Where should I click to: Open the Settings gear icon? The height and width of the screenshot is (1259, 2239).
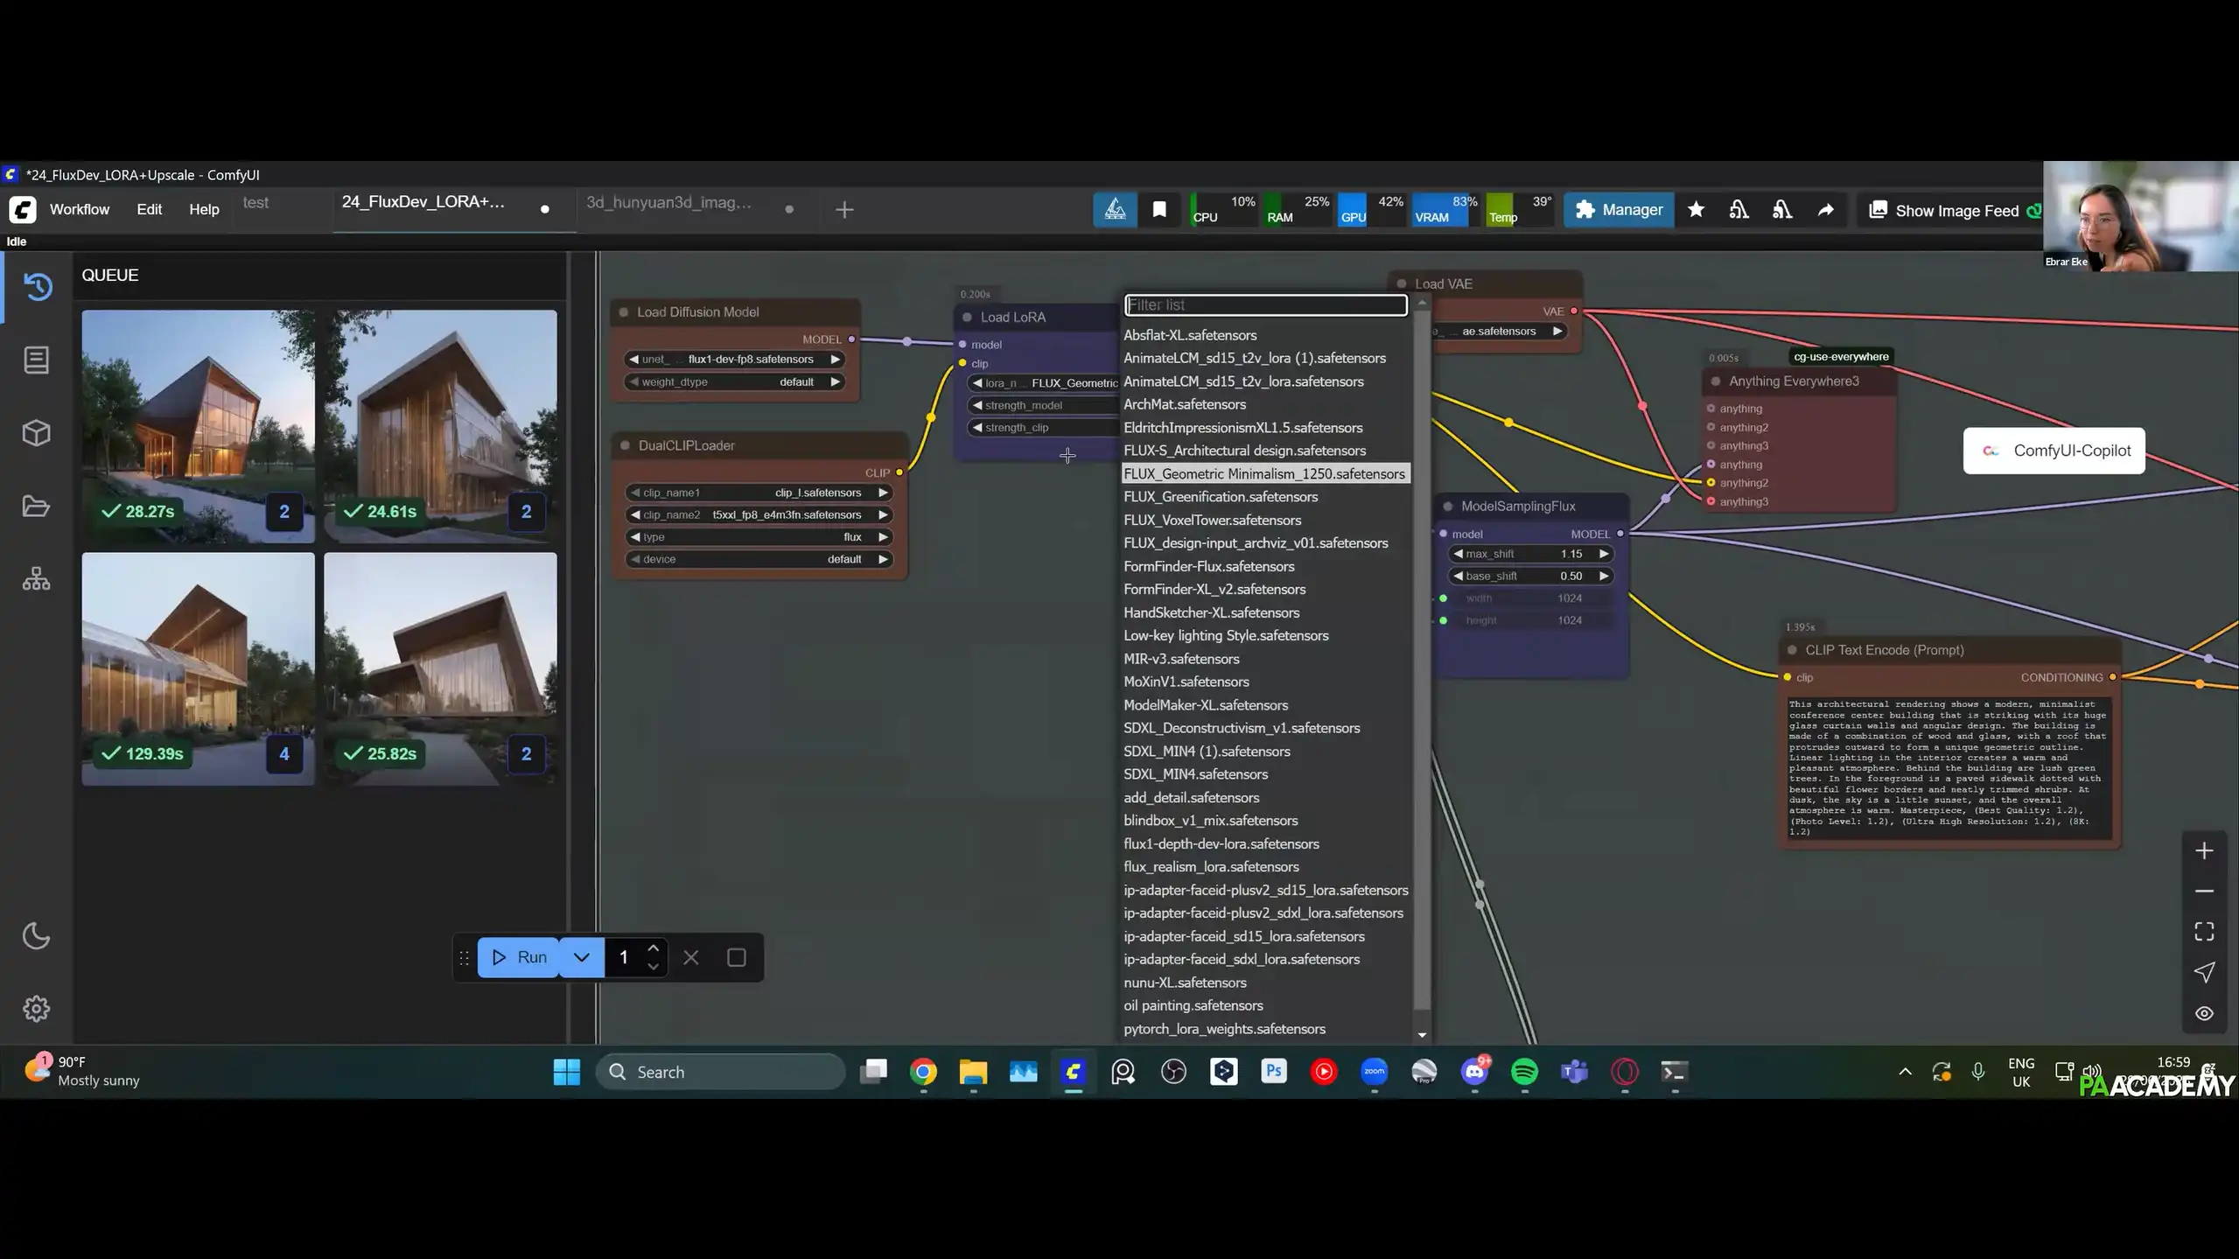point(37,1009)
